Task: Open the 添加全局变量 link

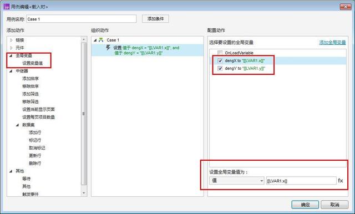Action: (x=332, y=42)
